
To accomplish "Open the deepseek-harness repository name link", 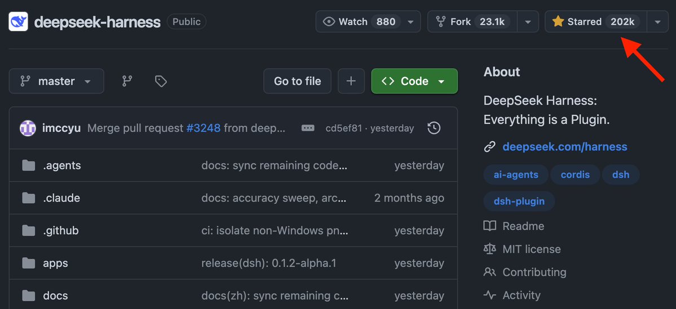I will [97, 22].
